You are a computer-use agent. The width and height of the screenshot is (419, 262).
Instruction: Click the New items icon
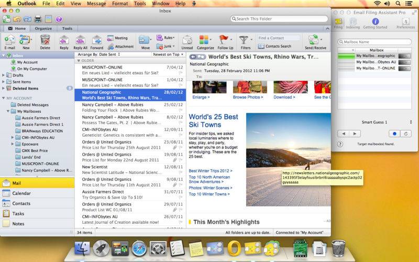(x=25, y=42)
